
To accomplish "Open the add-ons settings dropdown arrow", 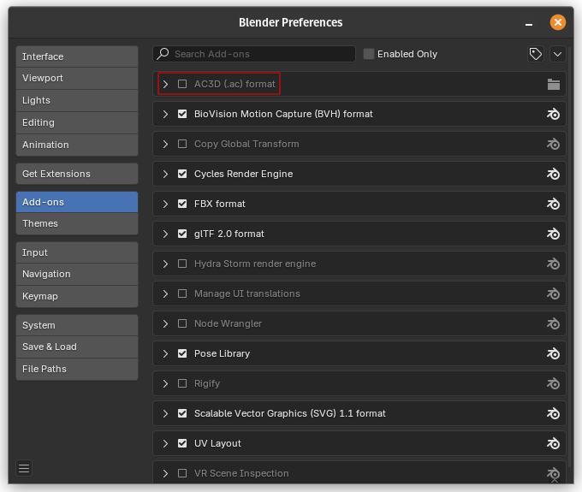I will pos(557,54).
